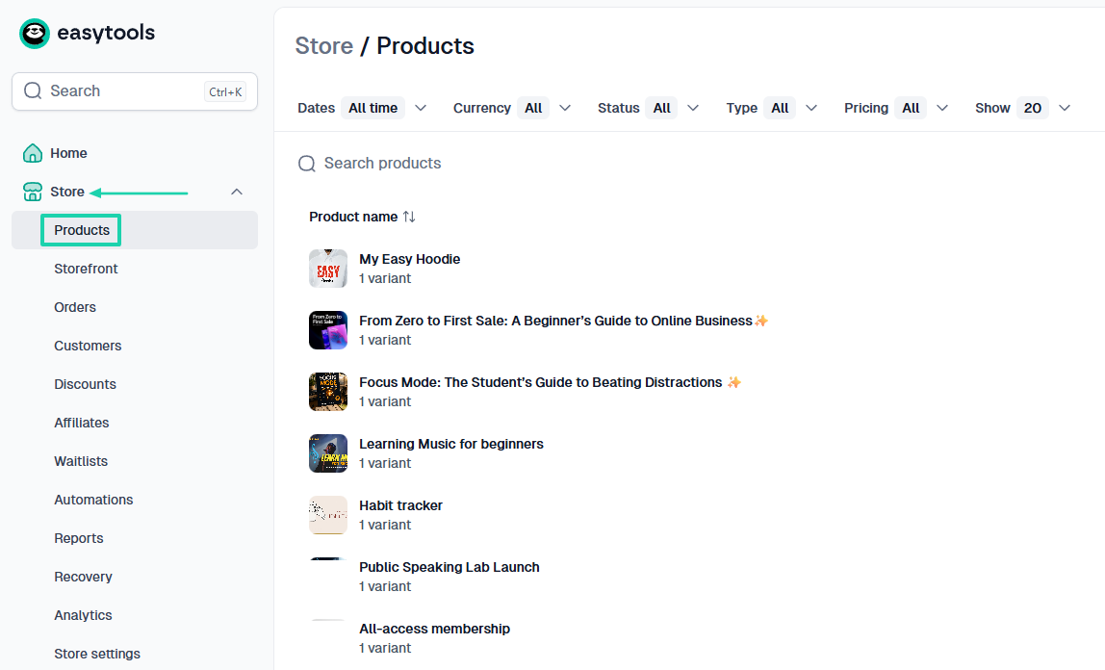Viewport: 1105px width, 670px height.
Task: Open the Dates All time dropdown
Action: (362, 108)
